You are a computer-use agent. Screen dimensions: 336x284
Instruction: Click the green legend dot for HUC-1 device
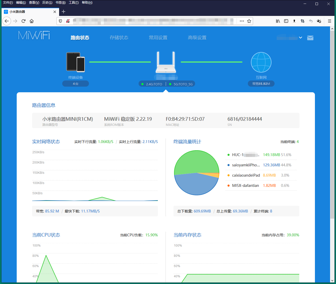click(x=229, y=155)
